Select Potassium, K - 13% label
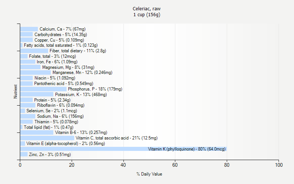 pyautogui.click(x=81, y=95)
